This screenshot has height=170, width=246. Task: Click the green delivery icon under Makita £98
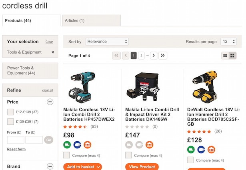pyautogui.click(x=67, y=144)
